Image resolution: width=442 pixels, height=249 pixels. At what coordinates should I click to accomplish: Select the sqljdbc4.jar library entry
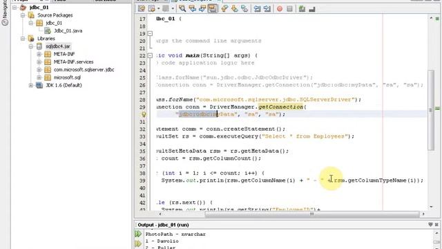click(x=58, y=46)
